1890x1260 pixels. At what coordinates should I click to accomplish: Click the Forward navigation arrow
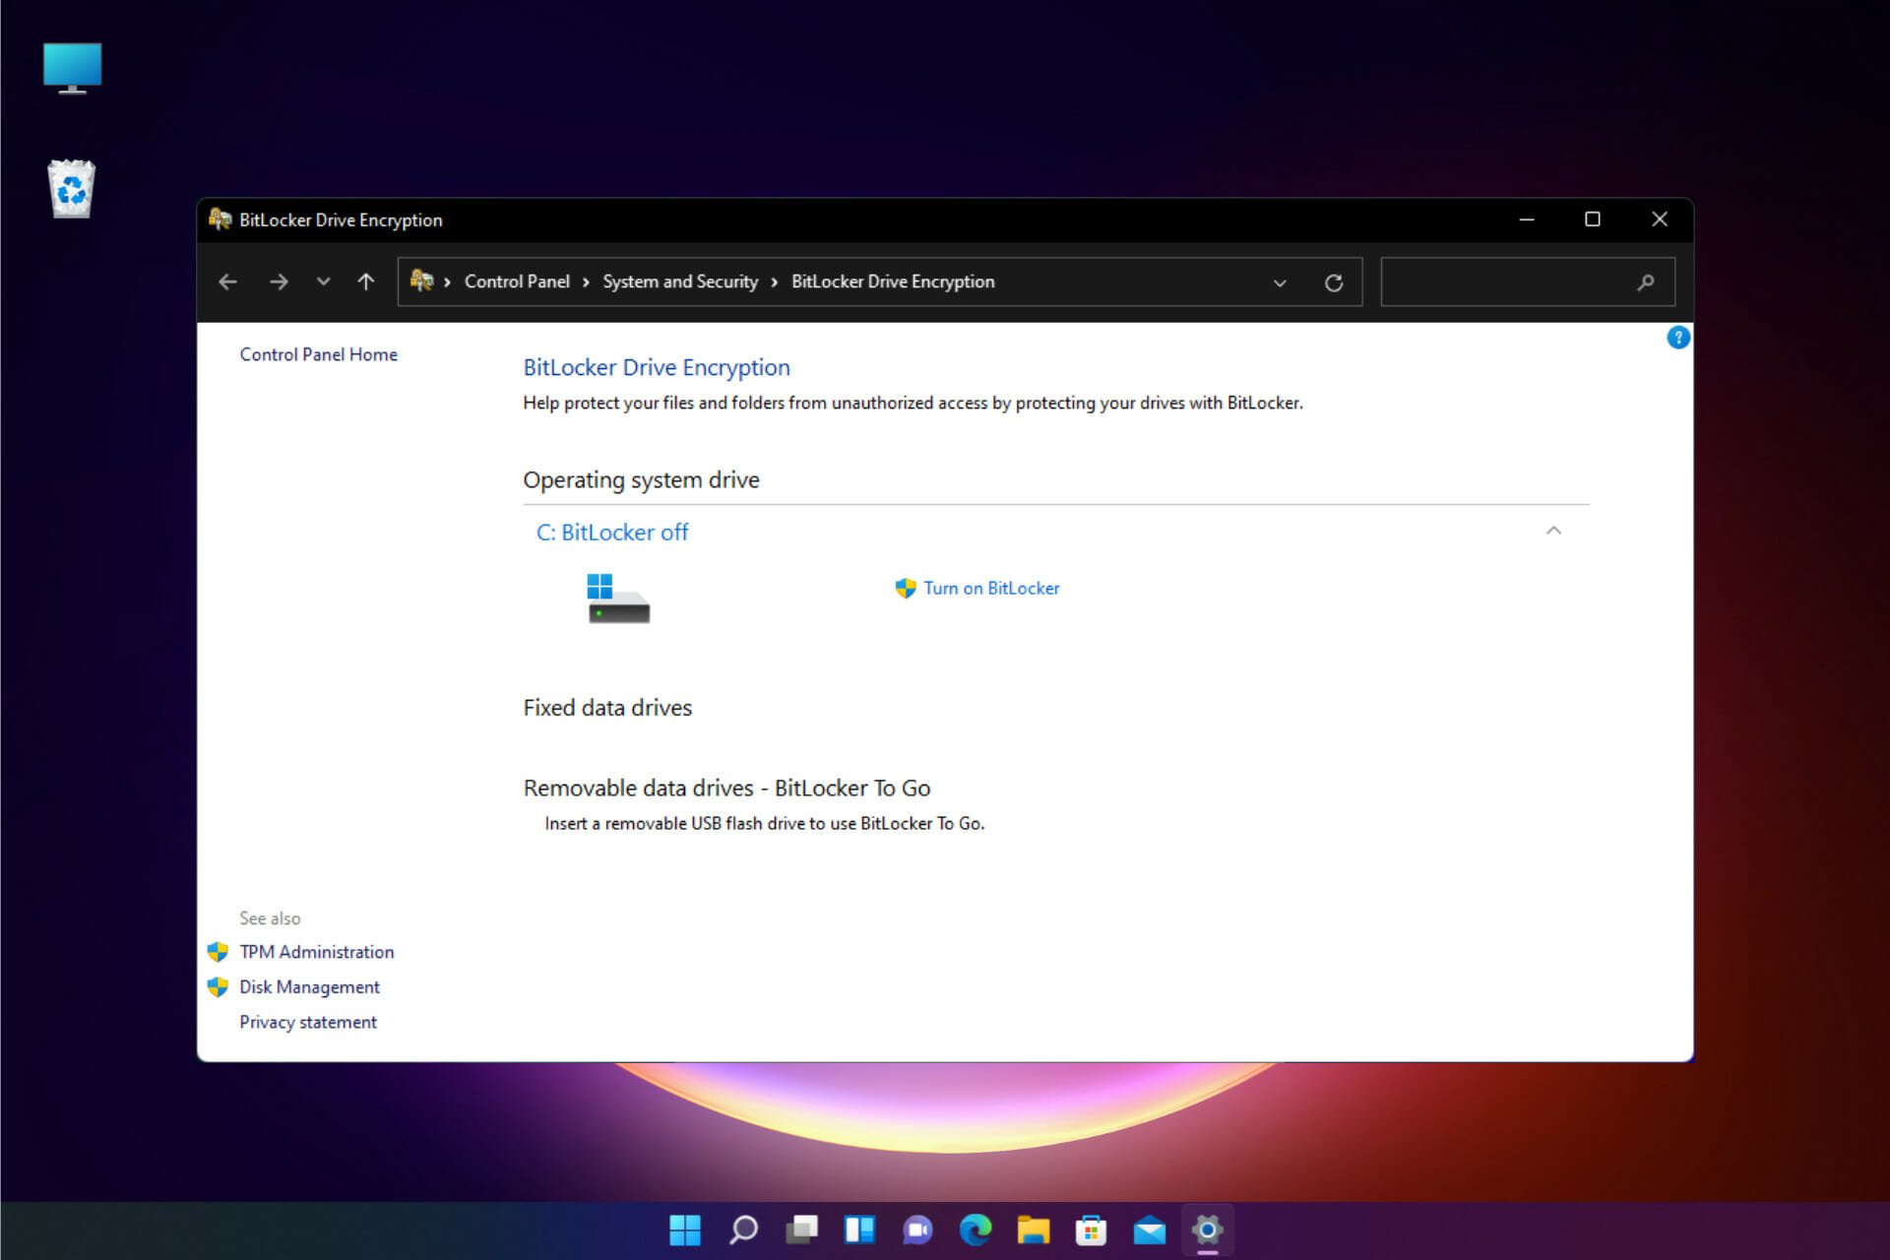279,283
